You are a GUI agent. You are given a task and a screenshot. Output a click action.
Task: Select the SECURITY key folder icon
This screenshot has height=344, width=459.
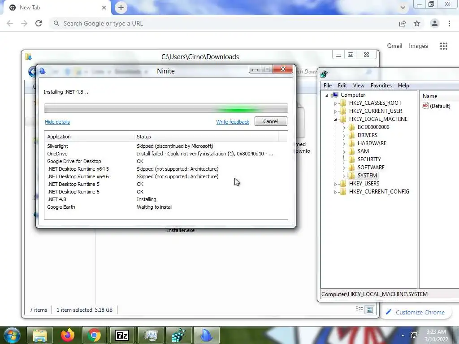tap(351, 159)
